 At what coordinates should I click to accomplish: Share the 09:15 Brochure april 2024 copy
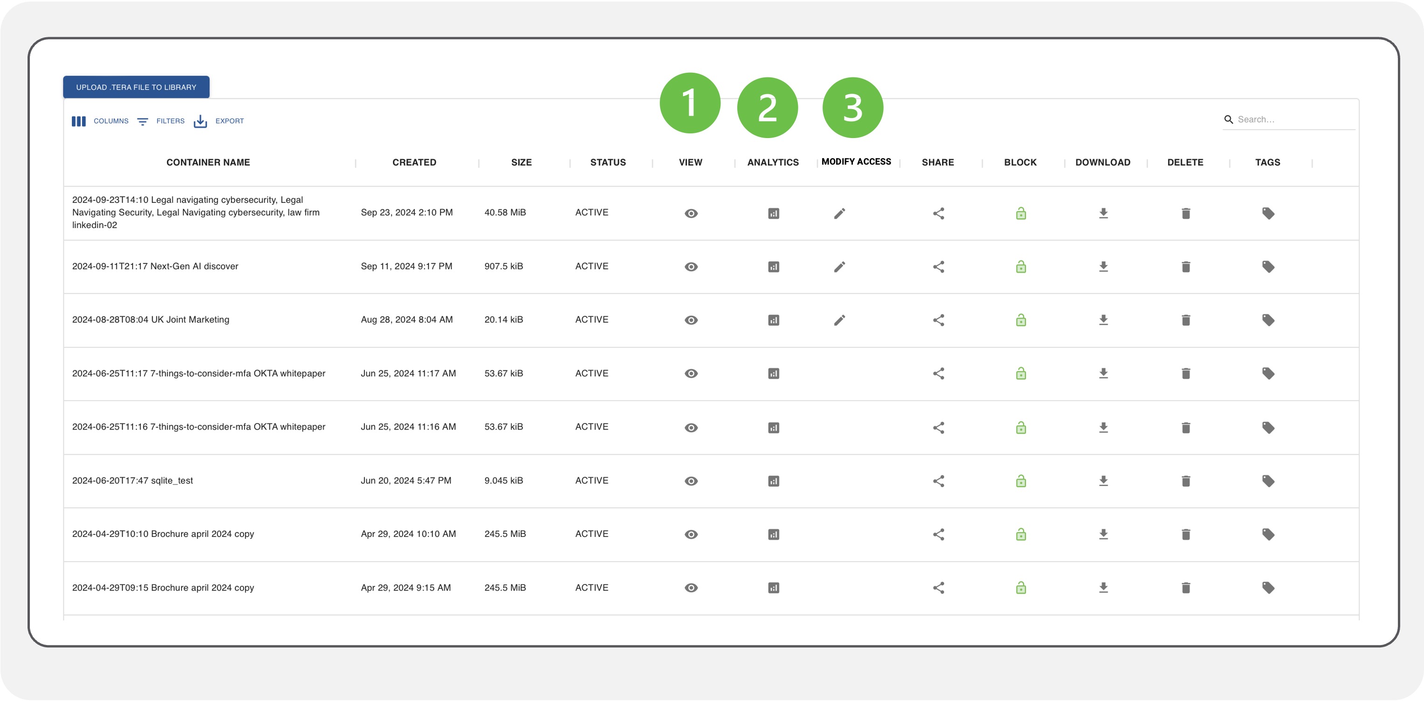point(939,588)
